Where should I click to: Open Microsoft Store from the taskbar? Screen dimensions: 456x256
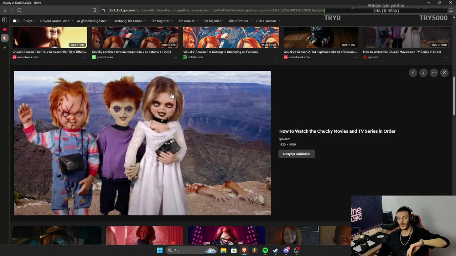[x=234, y=250]
